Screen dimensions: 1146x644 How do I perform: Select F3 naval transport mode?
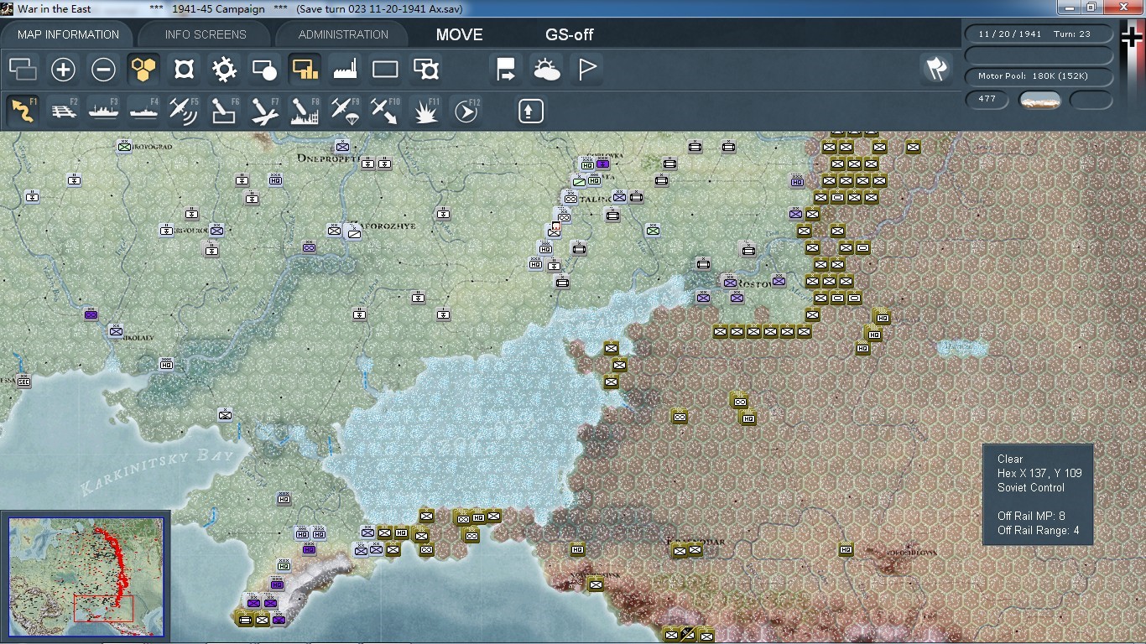103,111
